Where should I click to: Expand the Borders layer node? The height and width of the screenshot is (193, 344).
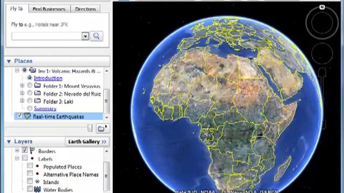[x=17, y=151]
